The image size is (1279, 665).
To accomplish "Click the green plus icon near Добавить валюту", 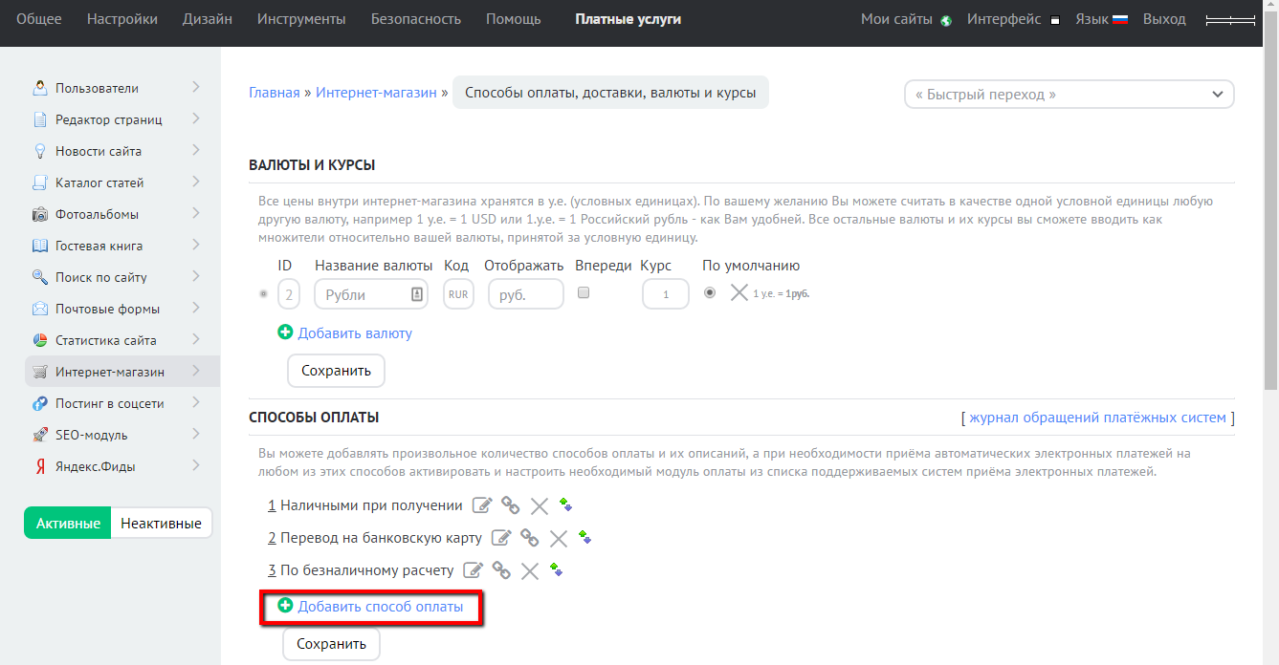I will pos(285,333).
